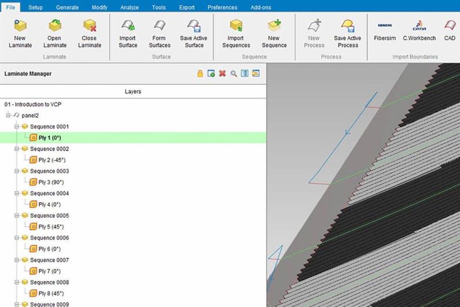The width and height of the screenshot is (460, 307).
Task: Click the Import Surface icon
Action: coord(128,26)
